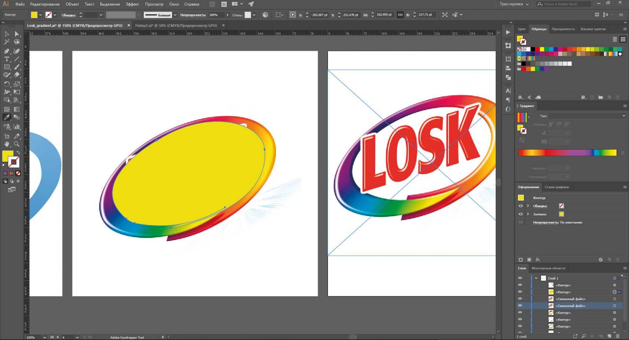Toggle visibility of Заливка attribute

(x=520, y=214)
